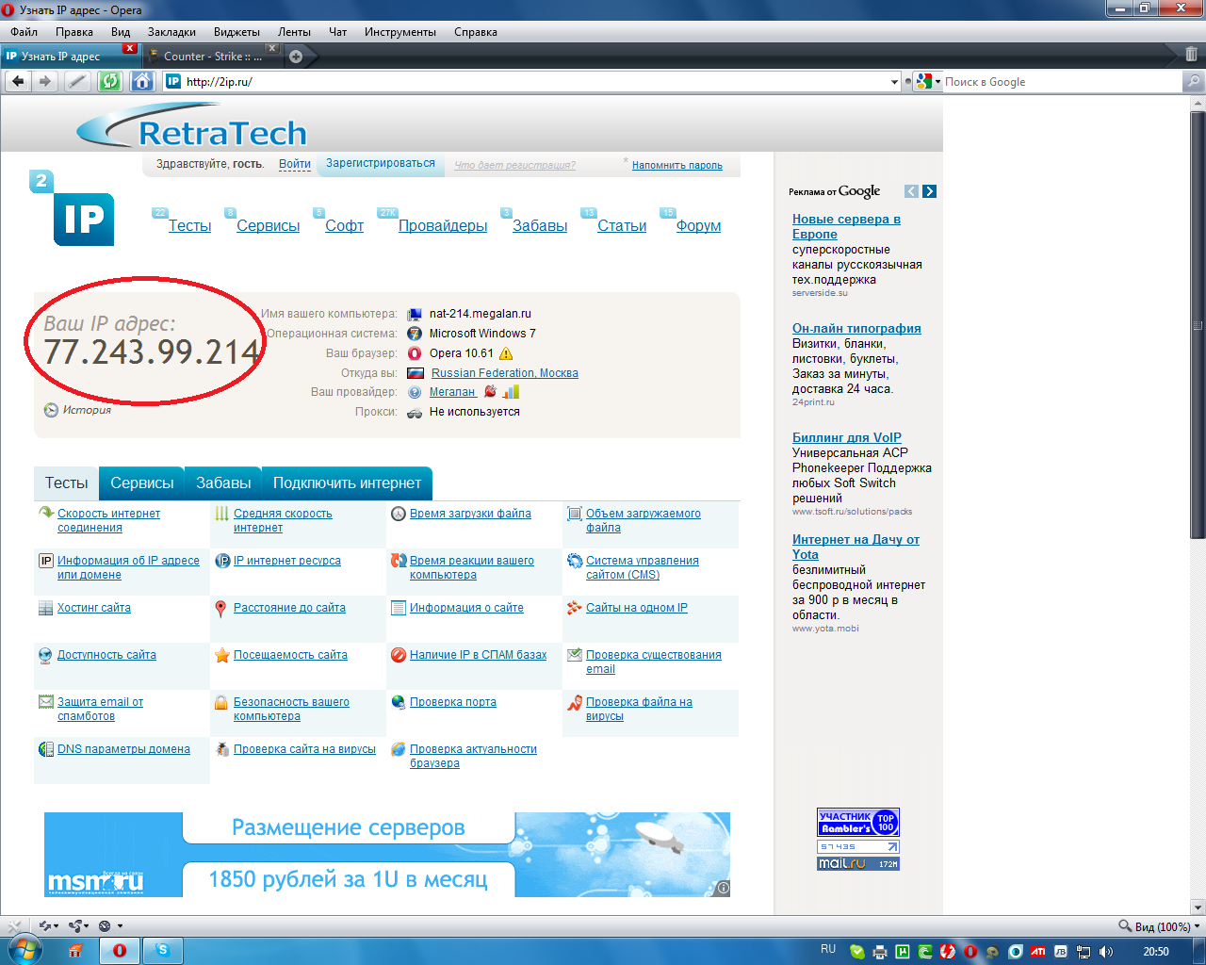Switch to Skype on the taskbar
This screenshot has width=1206, height=965.
click(x=163, y=951)
